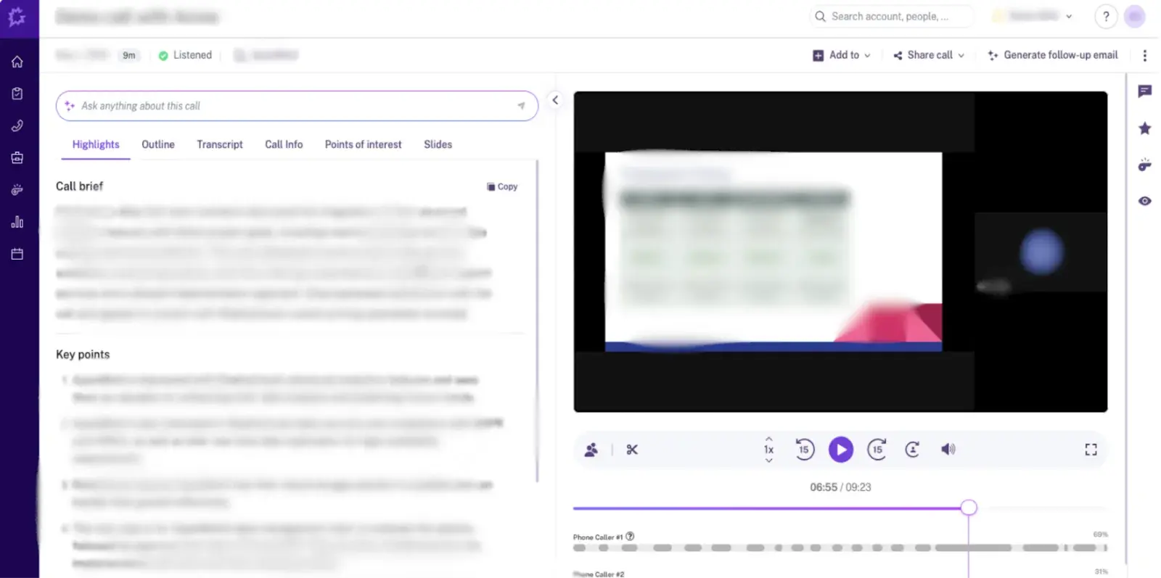Screen dimensions: 1161x578
Task: Switch to the Highlights tab
Action: 96,144
